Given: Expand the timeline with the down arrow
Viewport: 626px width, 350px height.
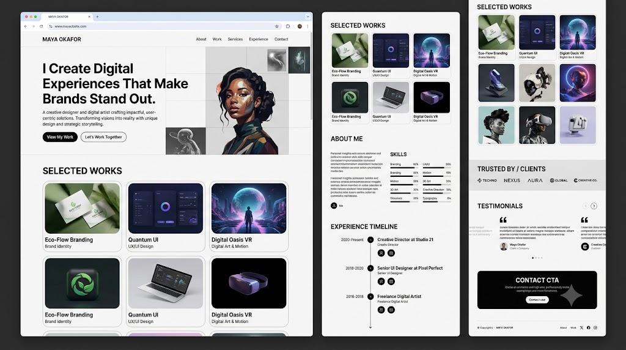Looking at the screenshot, I should coord(370,326).
